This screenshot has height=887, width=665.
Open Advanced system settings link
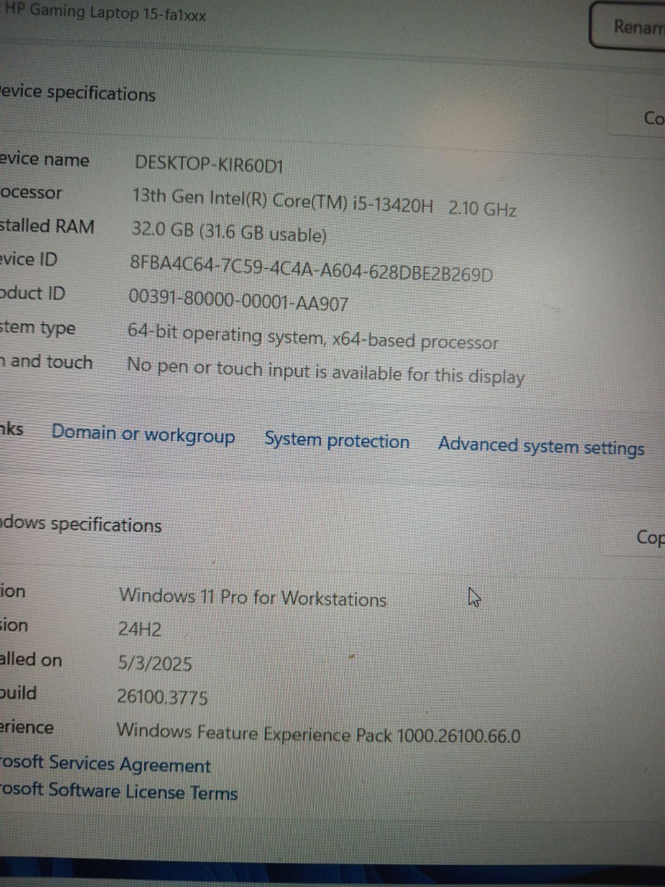click(541, 446)
